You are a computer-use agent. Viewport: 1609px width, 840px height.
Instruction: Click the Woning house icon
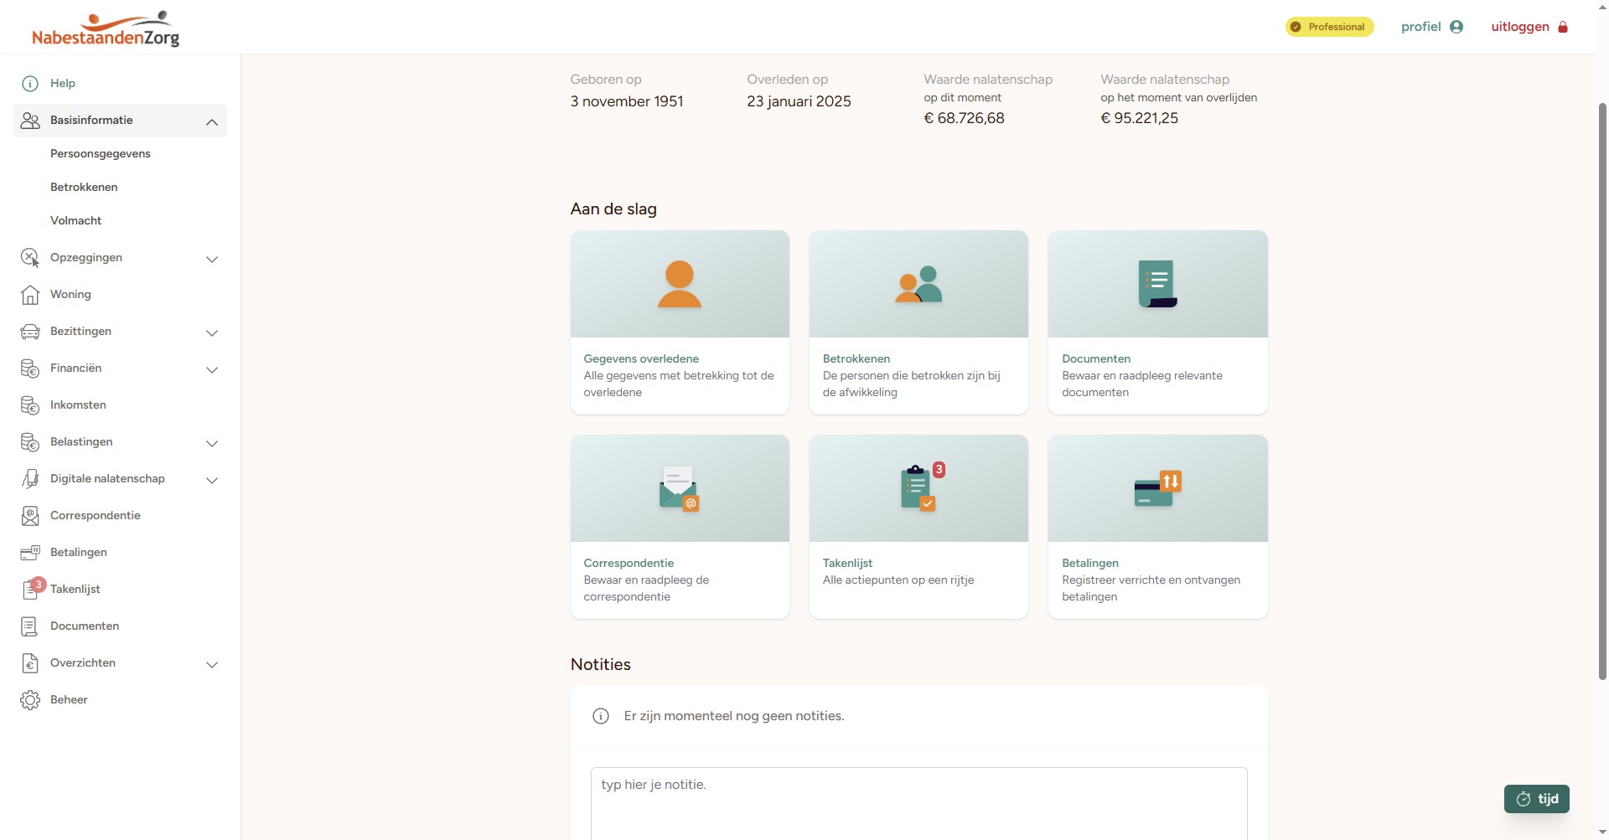[30, 295]
